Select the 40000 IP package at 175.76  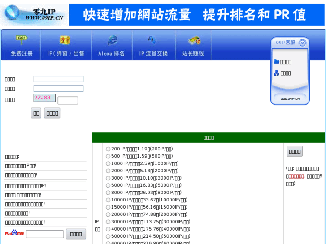[108, 229]
